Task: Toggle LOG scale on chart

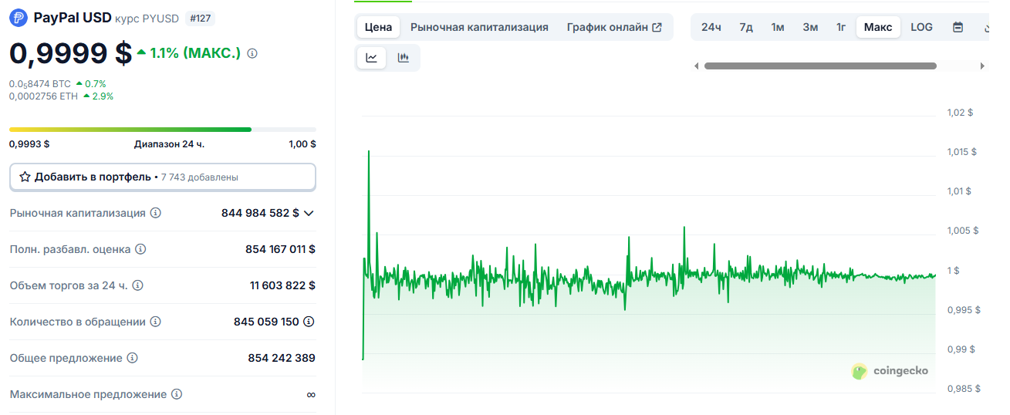Action: click(x=921, y=27)
